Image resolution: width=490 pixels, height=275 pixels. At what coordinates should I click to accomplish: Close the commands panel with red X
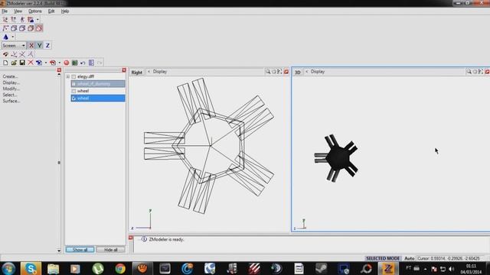(59, 70)
